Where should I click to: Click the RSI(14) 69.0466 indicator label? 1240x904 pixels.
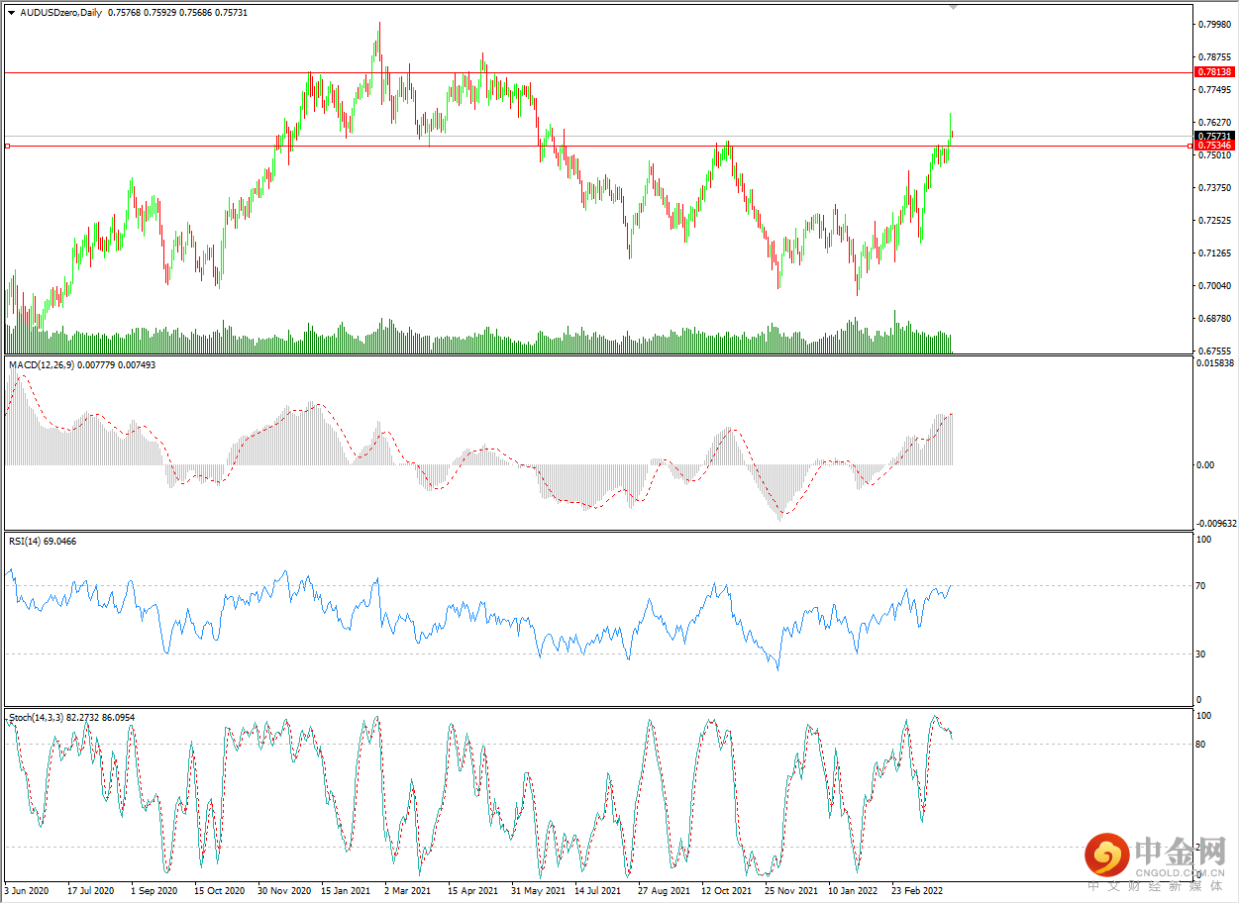pyautogui.click(x=43, y=541)
